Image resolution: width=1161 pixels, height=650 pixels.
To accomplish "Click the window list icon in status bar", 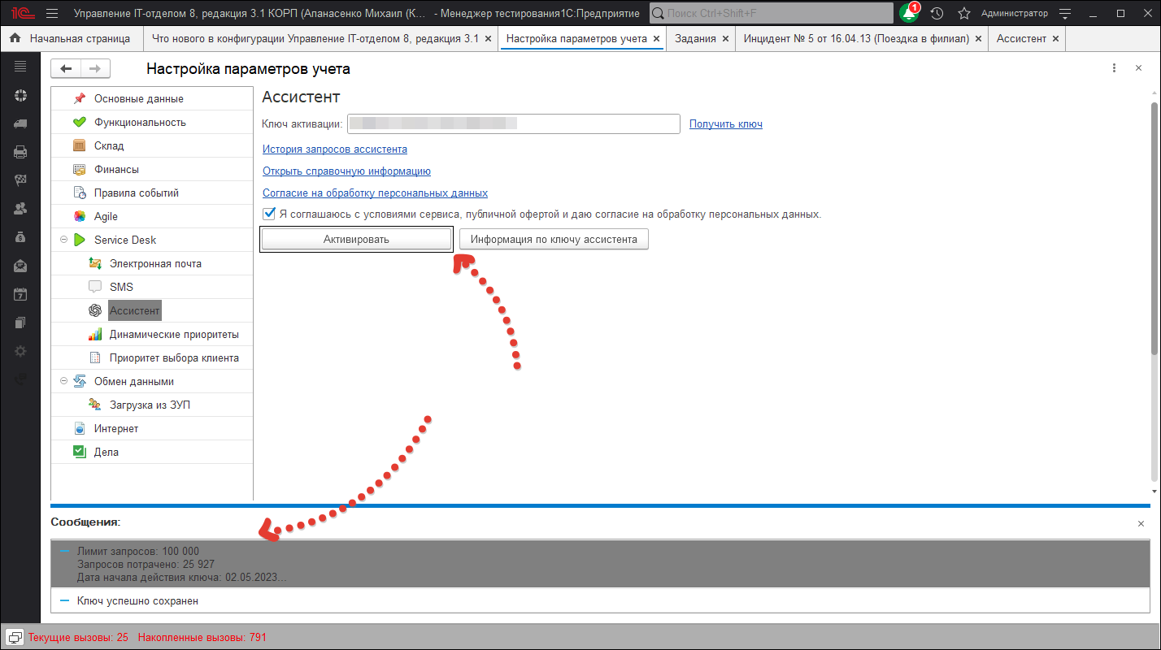I will click(14, 637).
